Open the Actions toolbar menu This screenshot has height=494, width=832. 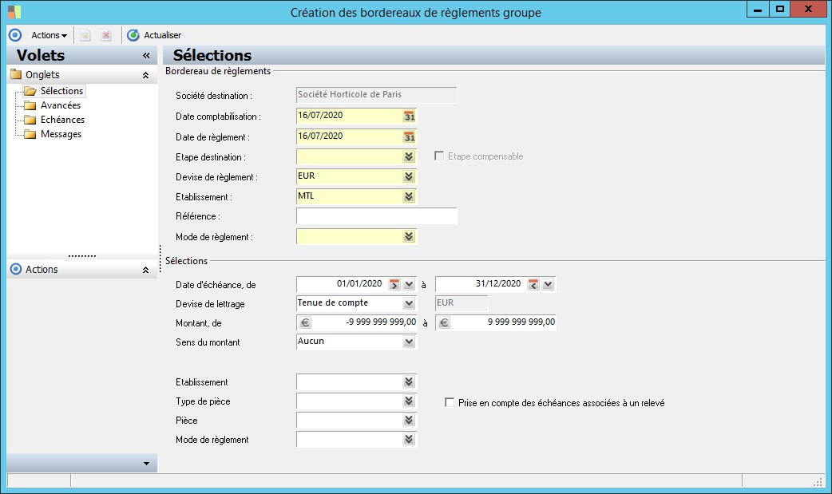click(49, 35)
